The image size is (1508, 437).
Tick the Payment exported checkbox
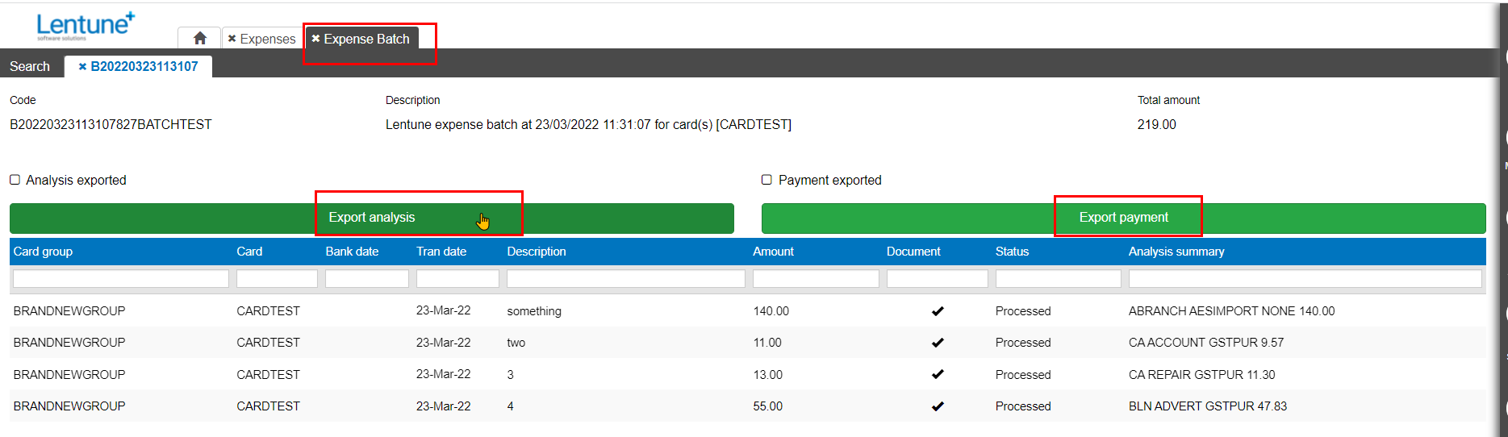tap(767, 180)
